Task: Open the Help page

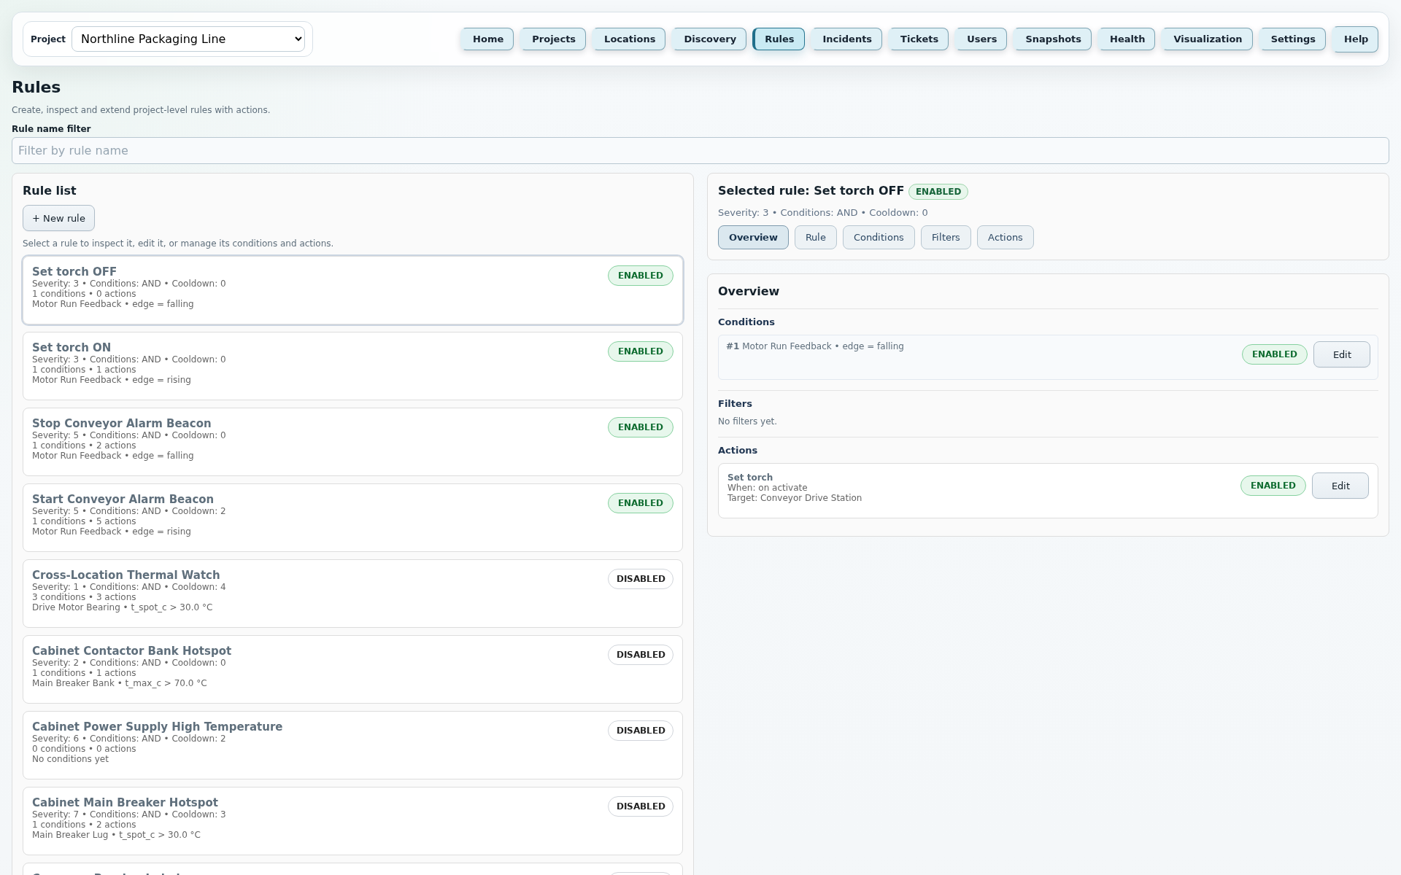Action: 1356,39
